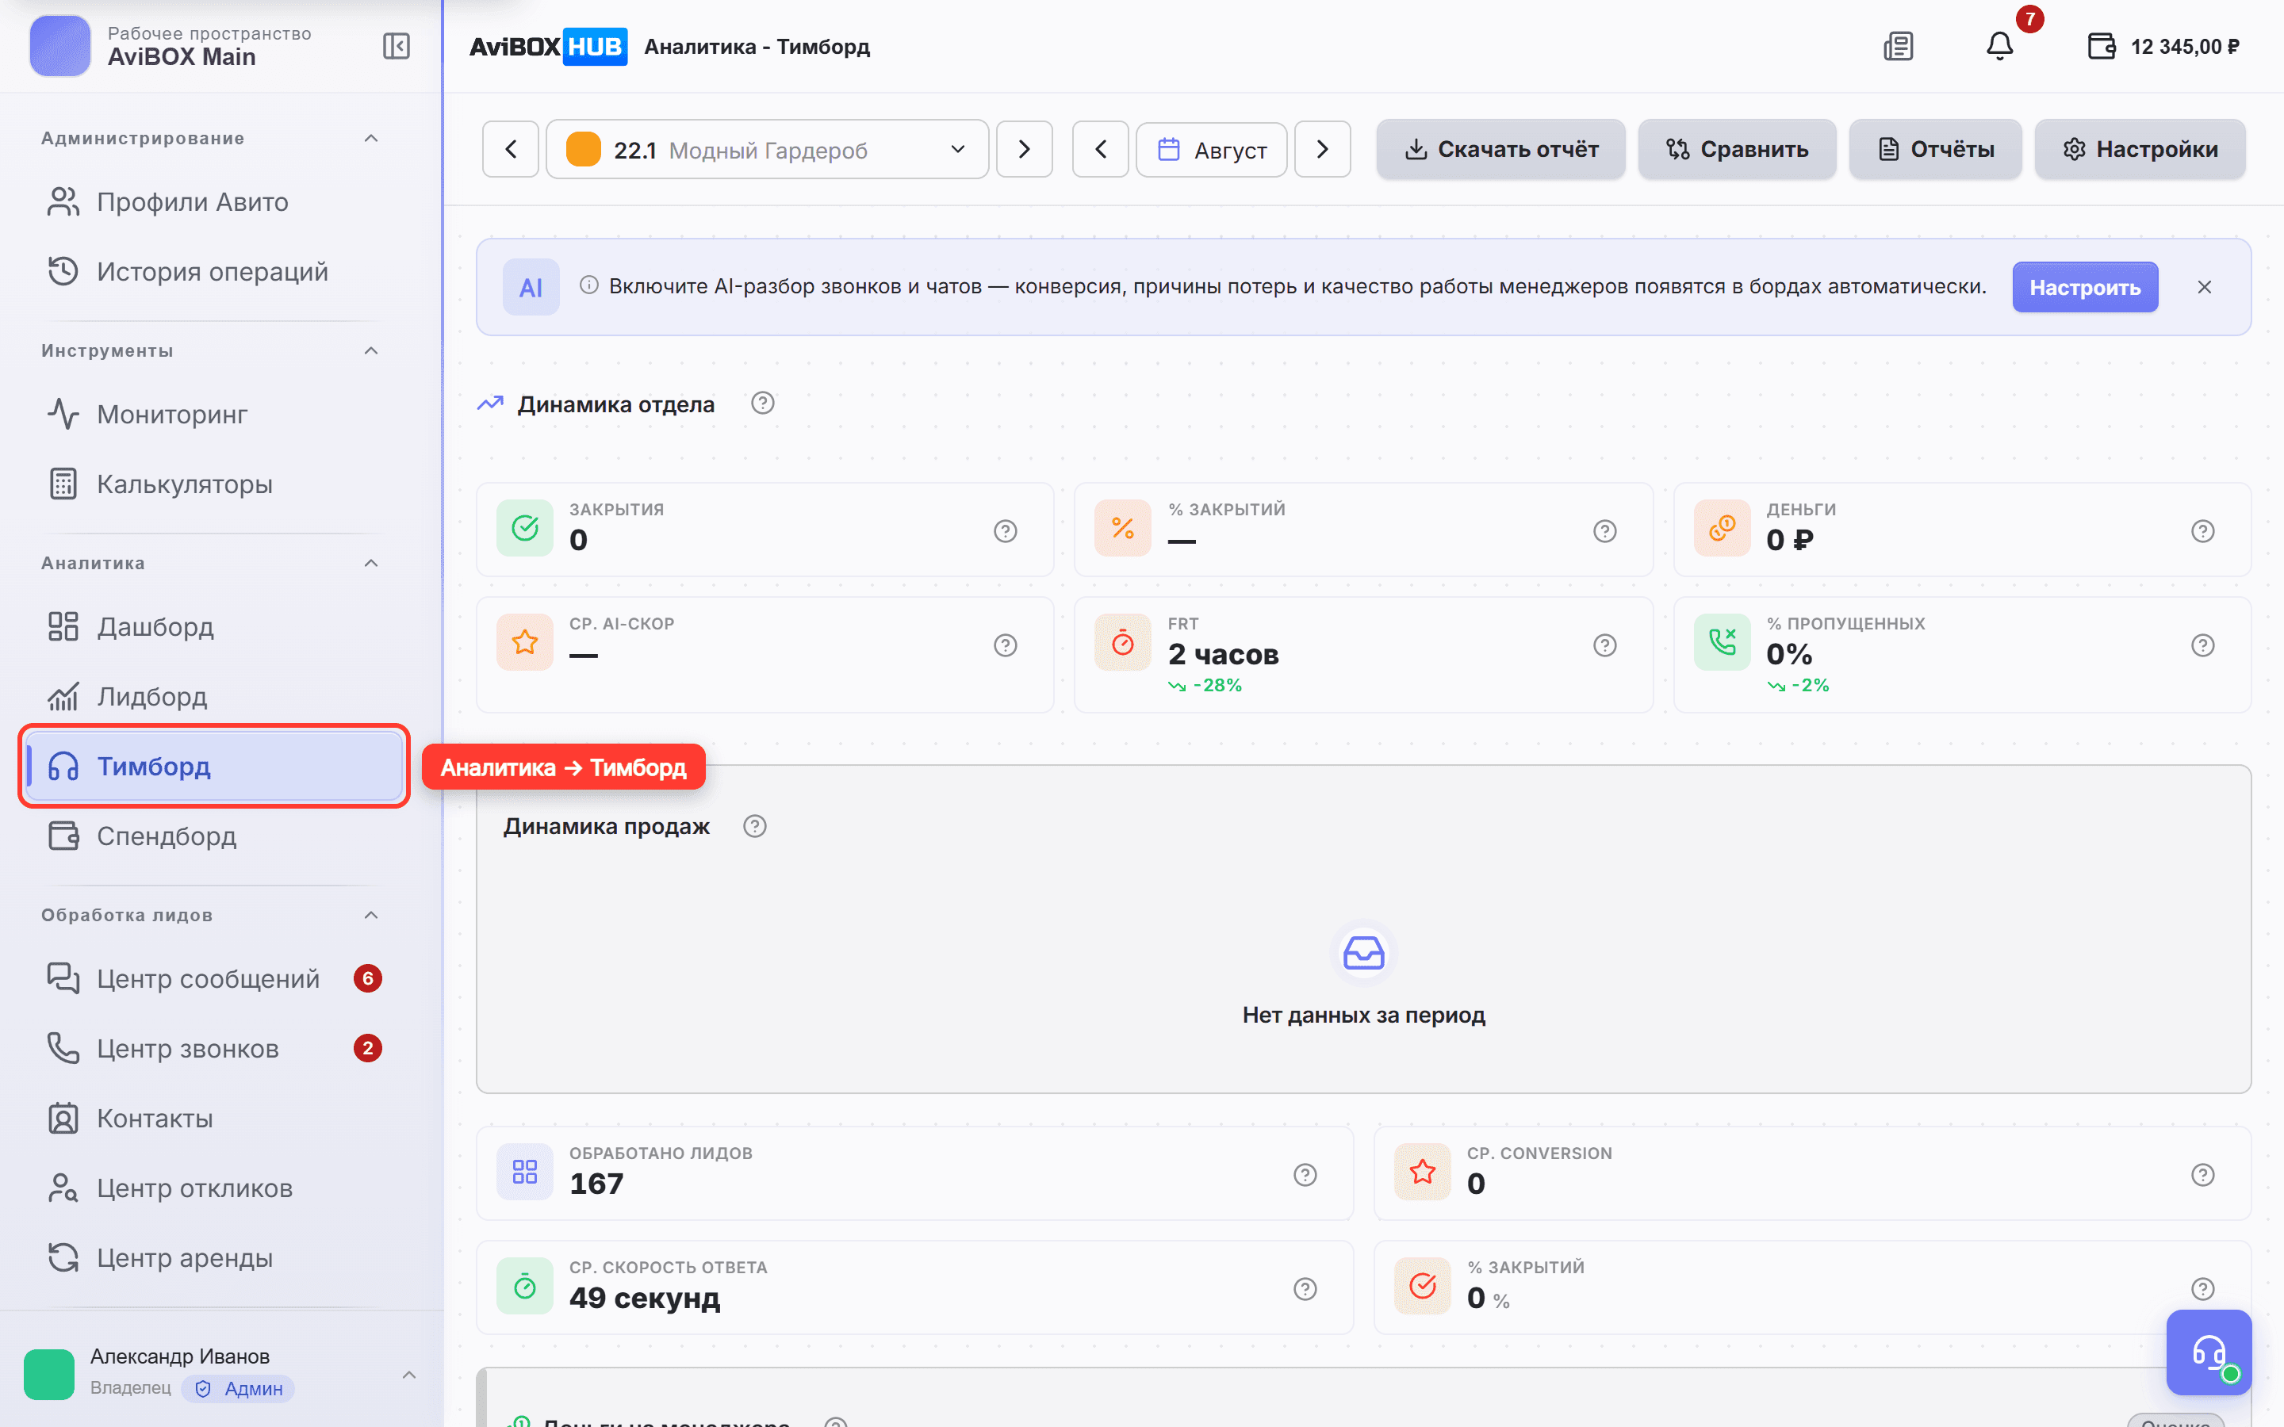This screenshot has height=1427, width=2284.
Task: Show help for Динамика продаж
Action: (x=755, y=827)
